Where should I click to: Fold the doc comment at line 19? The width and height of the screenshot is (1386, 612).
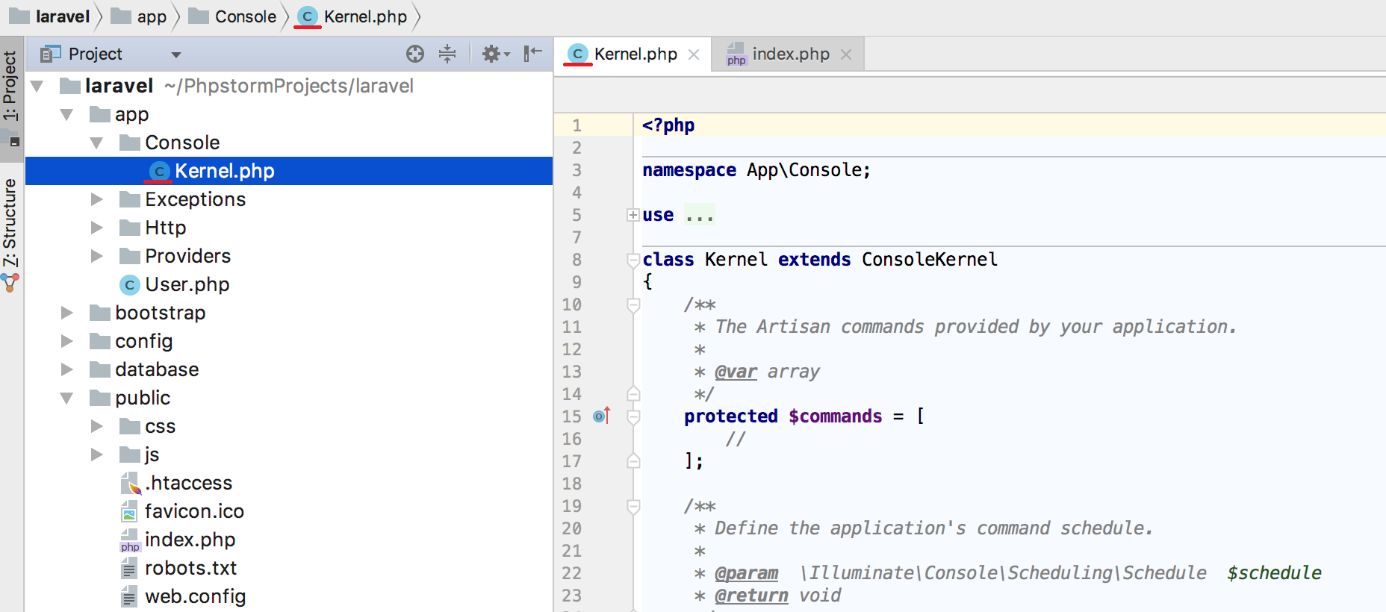633,506
